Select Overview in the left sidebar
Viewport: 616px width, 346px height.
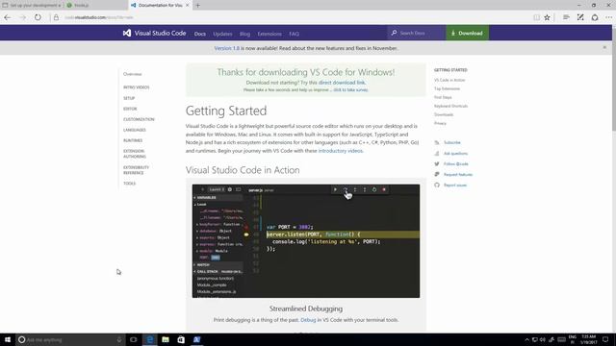click(133, 74)
